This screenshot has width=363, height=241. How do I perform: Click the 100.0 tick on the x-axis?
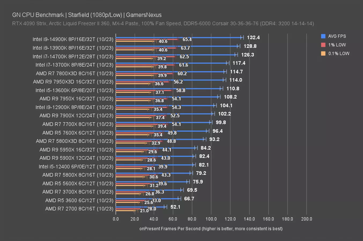(x=211, y=219)
